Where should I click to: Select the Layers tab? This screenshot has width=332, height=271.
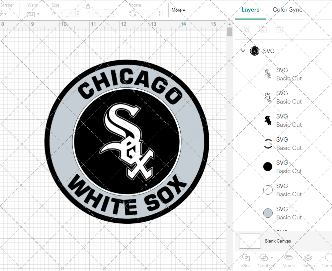[x=250, y=10]
